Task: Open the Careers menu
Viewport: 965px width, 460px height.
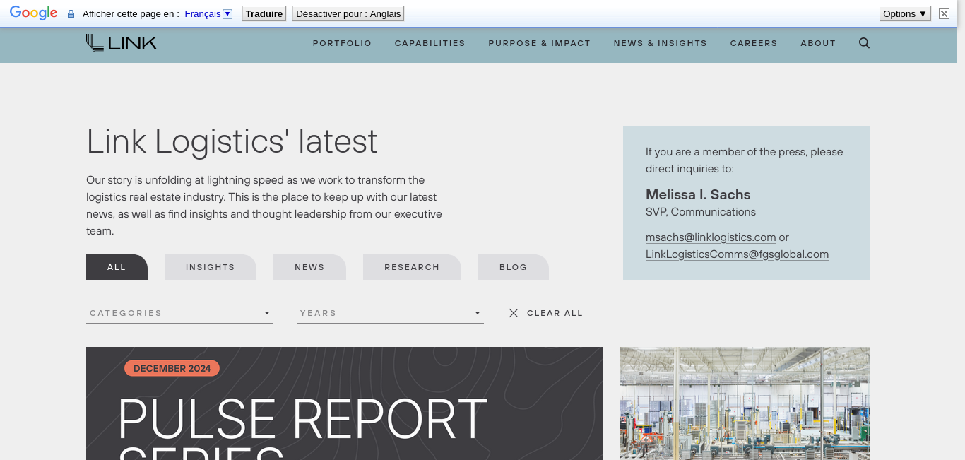Action: point(754,43)
